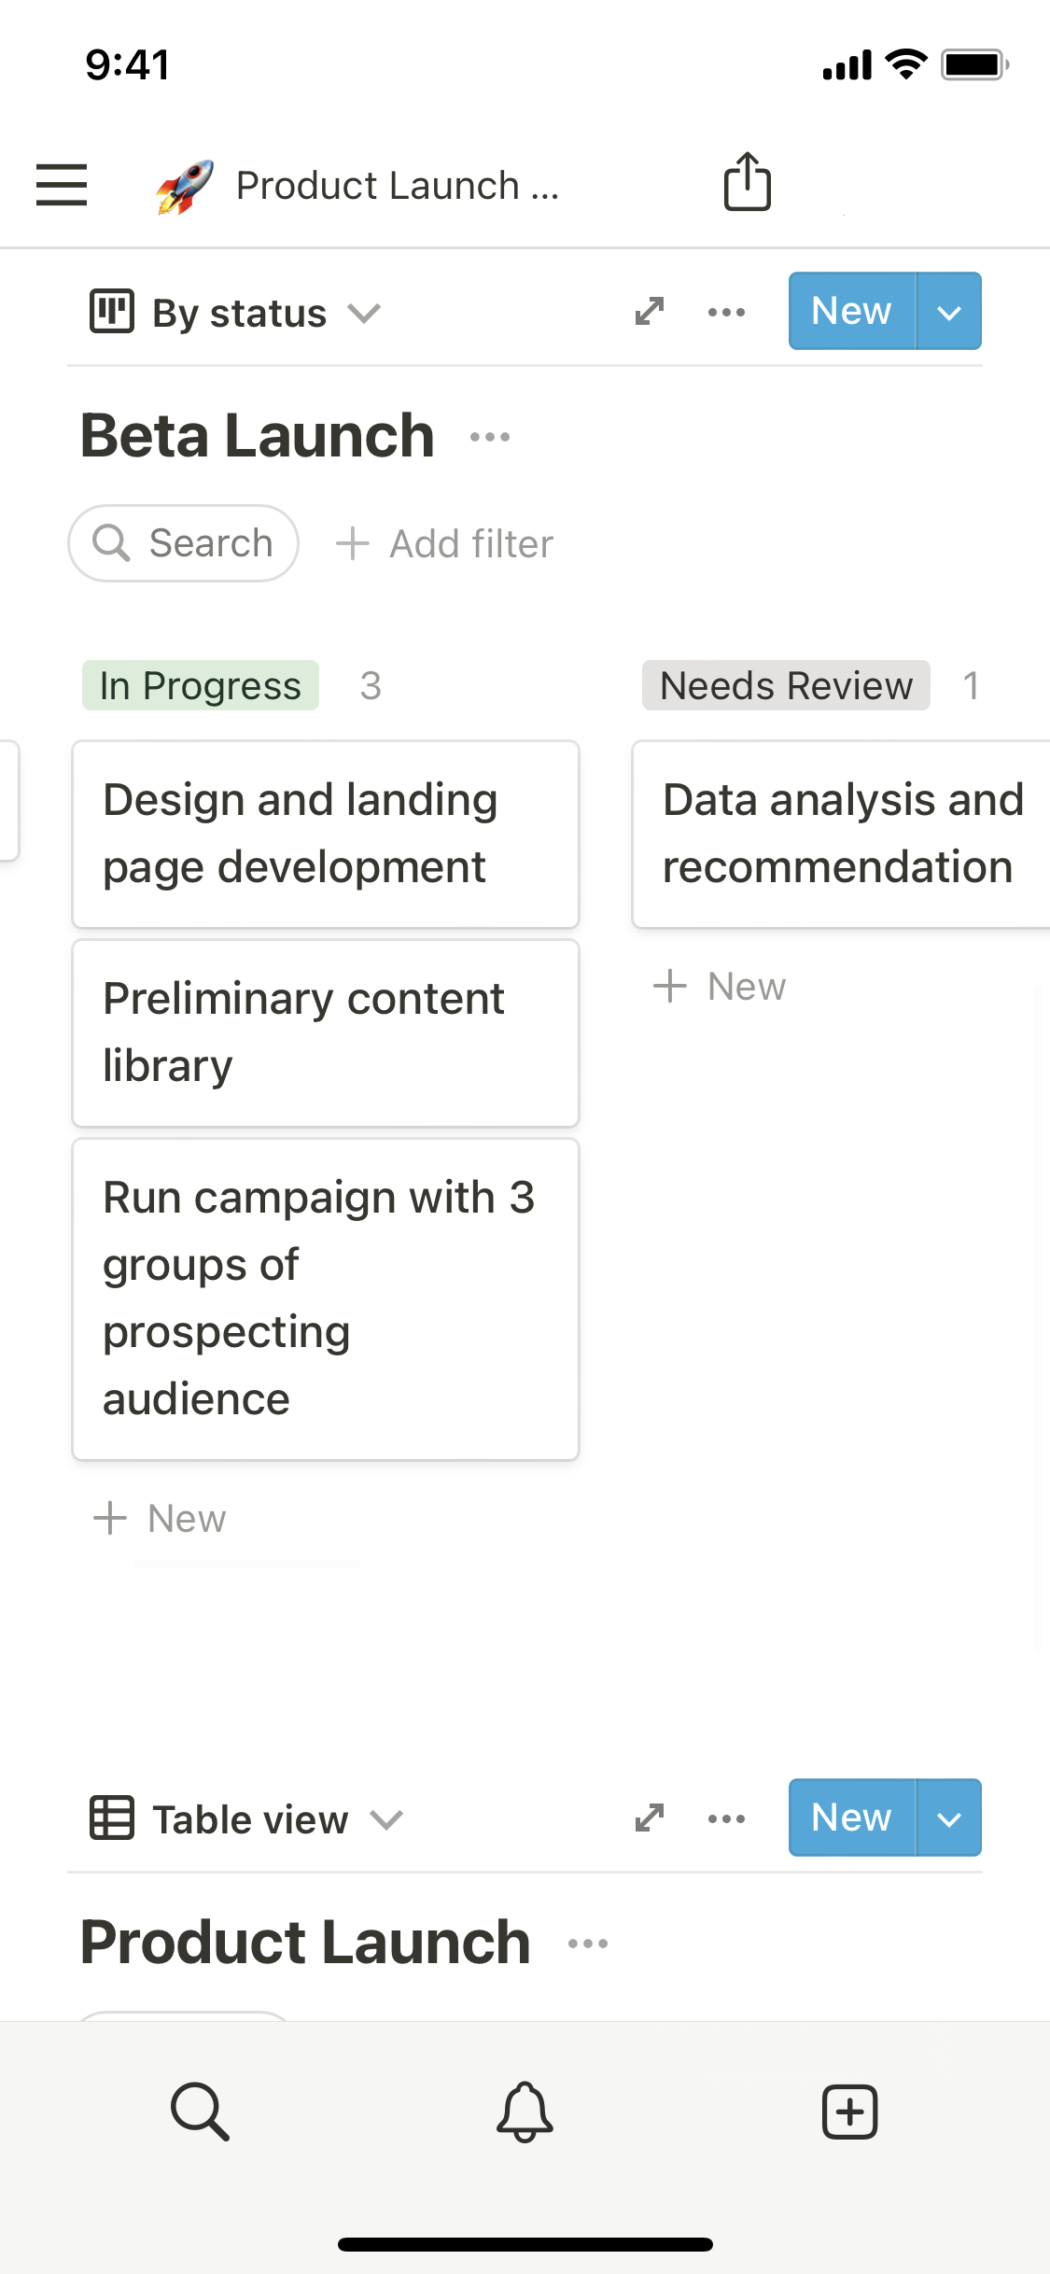Expand the dropdown arrow beside board New button
The height and width of the screenshot is (2274, 1050).
(x=948, y=312)
